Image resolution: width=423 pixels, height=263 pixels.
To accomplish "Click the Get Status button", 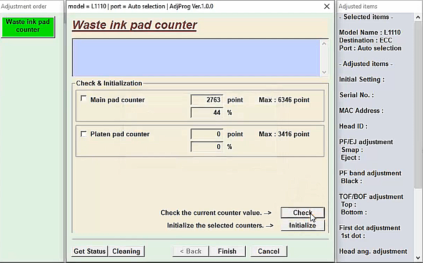I will pos(90,251).
